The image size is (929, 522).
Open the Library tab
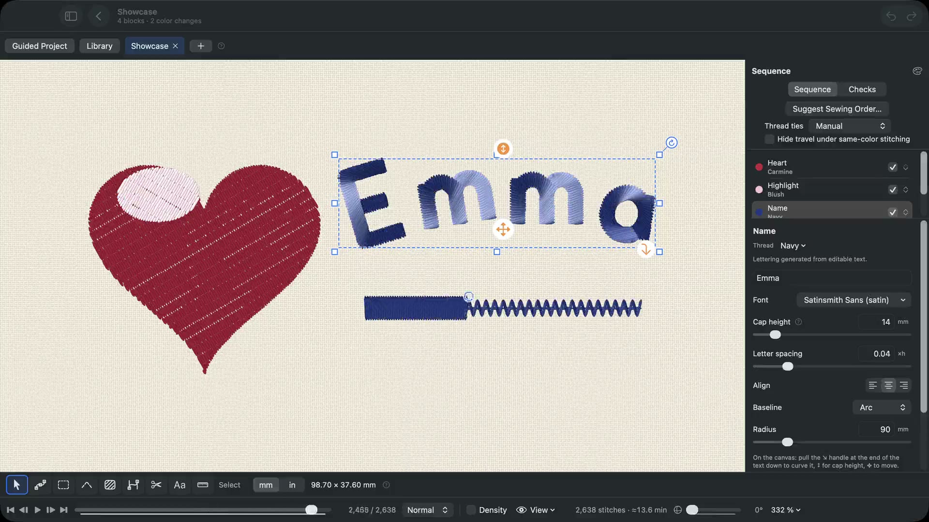click(99, 46)
